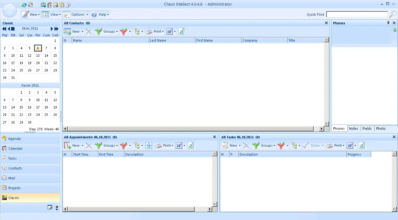Viewport: 398px width, 220px height.
Task: Select 31 in the Ekim 2011 calendar
Action: (x=13, y=78)
